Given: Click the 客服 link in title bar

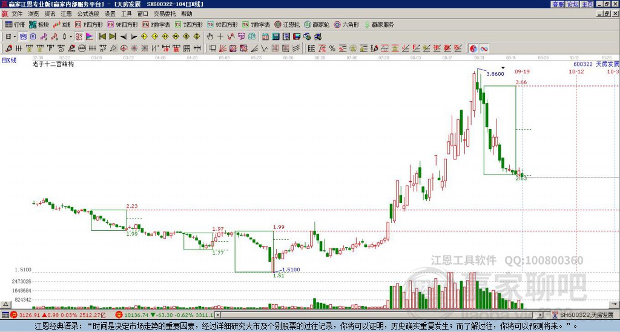Looking at the screenshot, I should (558, 4).
